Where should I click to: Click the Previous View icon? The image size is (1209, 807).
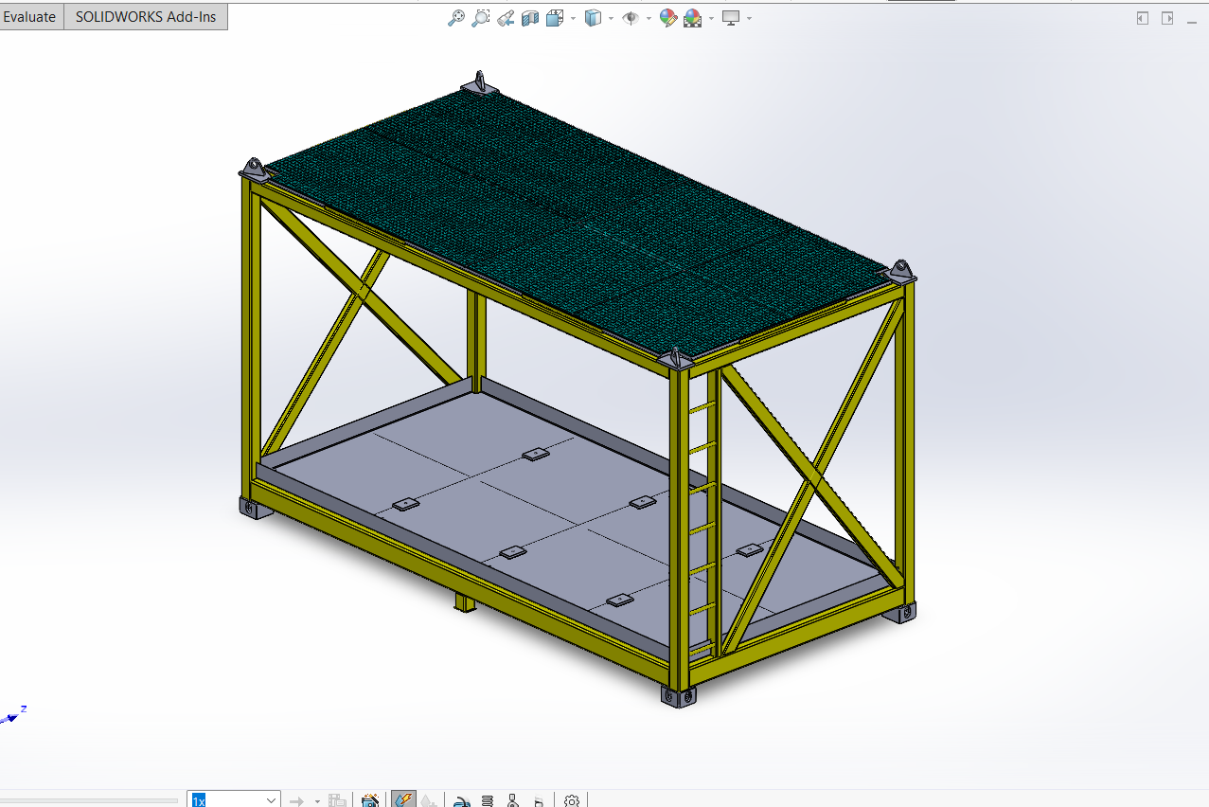(x=506, y=18)
